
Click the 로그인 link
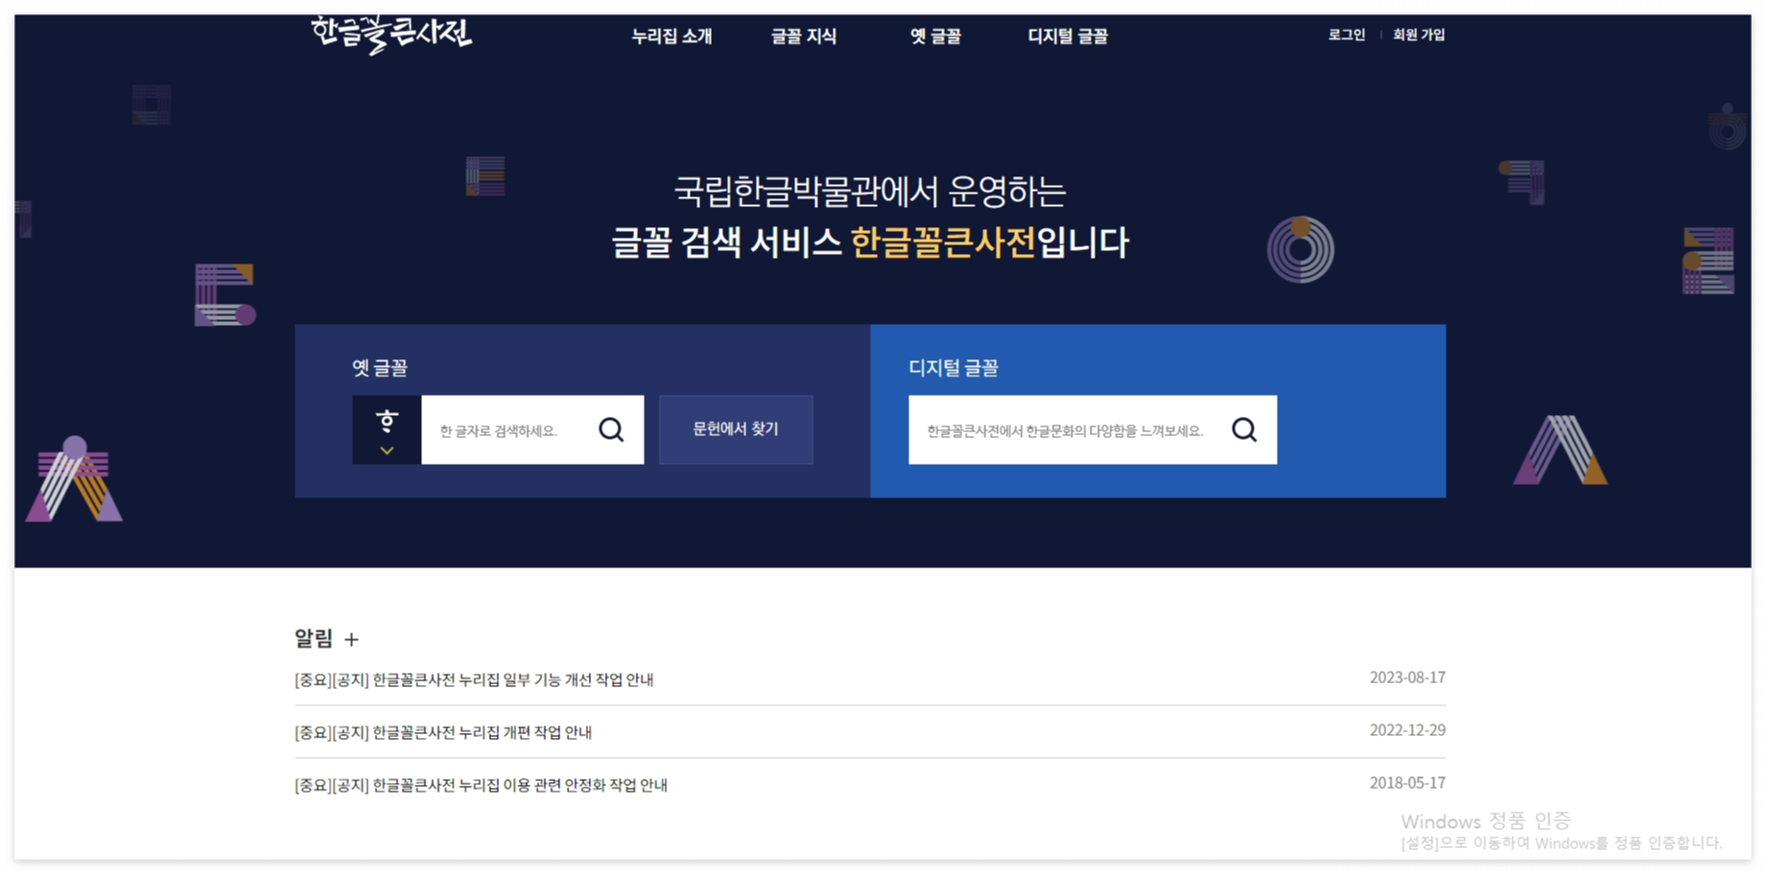(x=1347, y=34)
